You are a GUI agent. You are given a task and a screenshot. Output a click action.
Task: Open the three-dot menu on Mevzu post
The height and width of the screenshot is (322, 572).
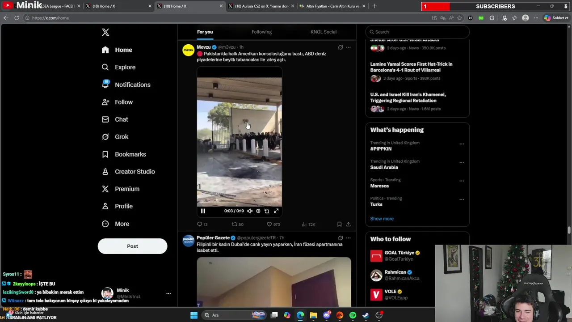[349, 47]
